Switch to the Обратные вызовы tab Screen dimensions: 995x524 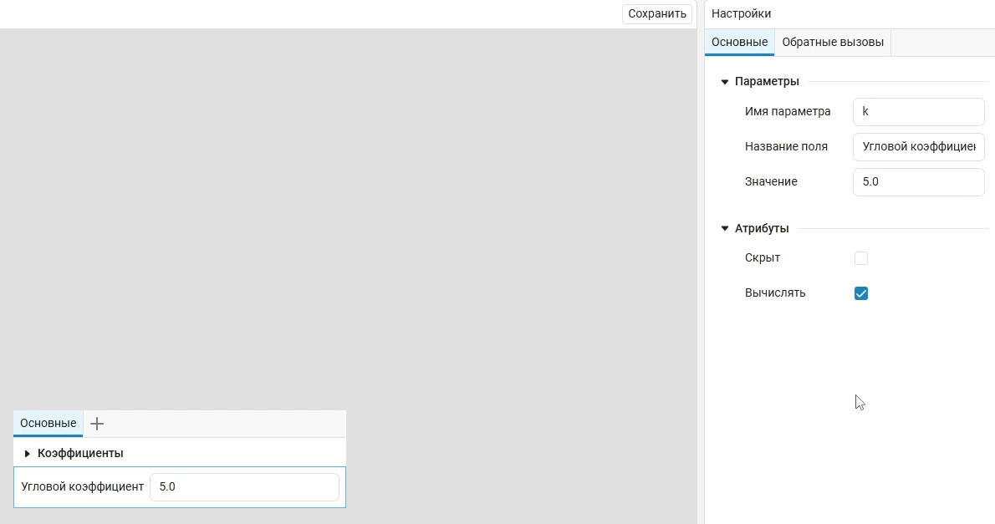click(832, 43)
